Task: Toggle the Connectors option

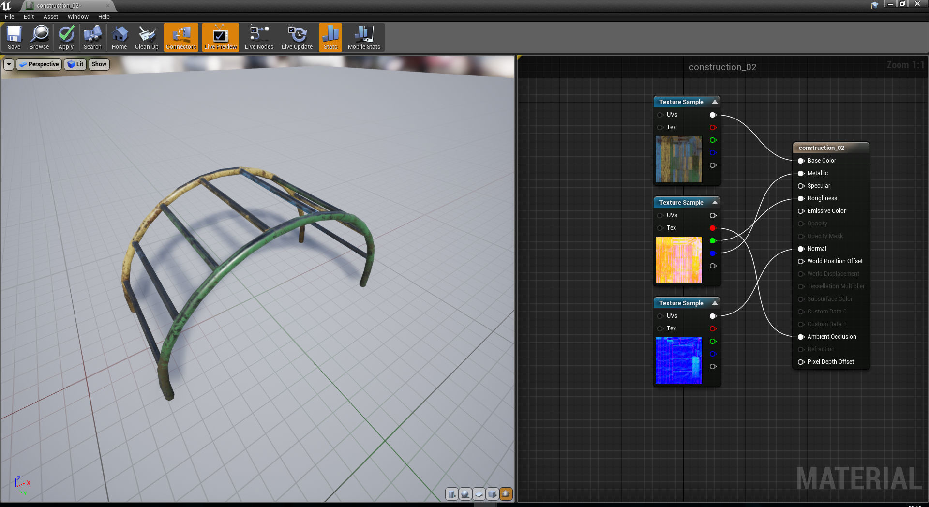Action: pos(181,38)
